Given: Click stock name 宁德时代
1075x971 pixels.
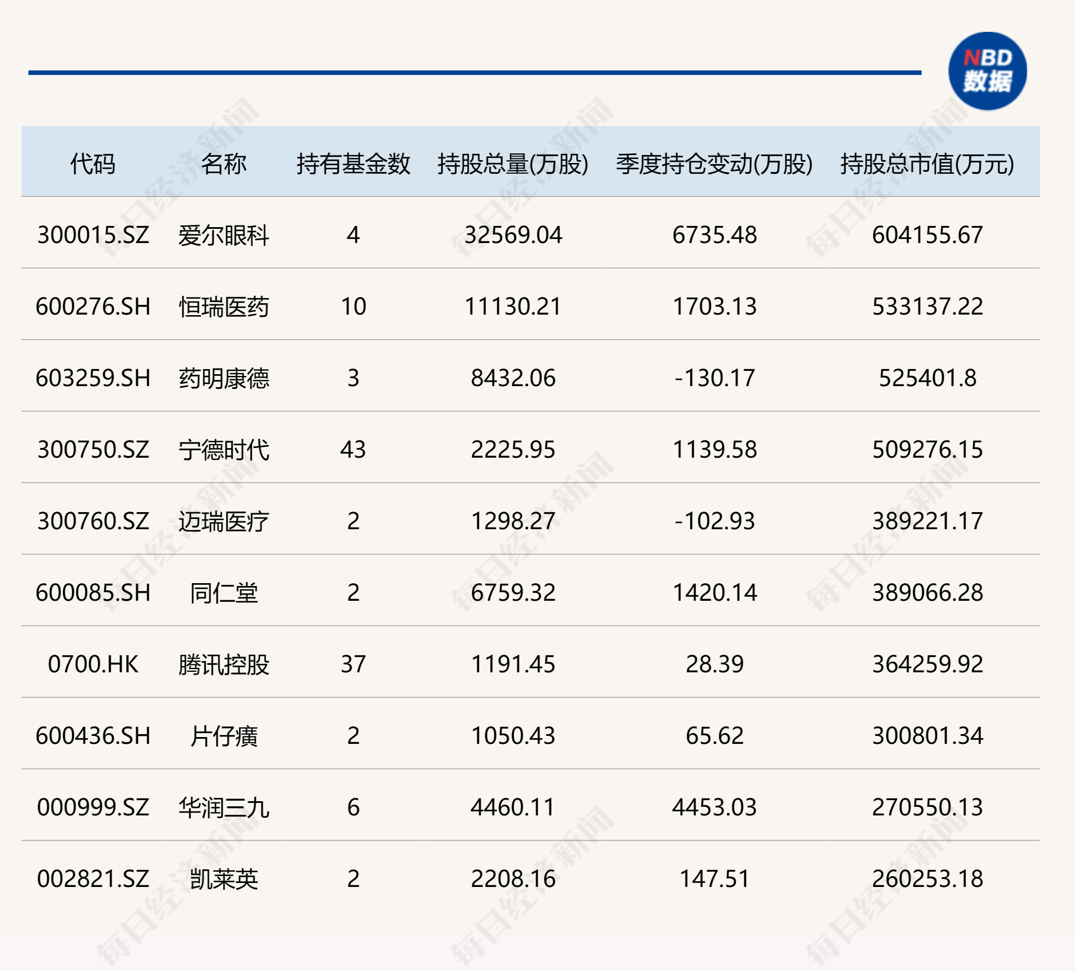Looking at the screenshot, I should tap(223, 450).
